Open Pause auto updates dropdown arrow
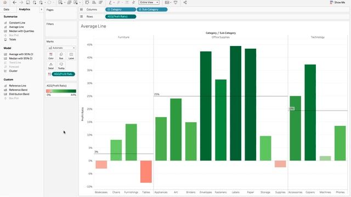 click(45, 3)
